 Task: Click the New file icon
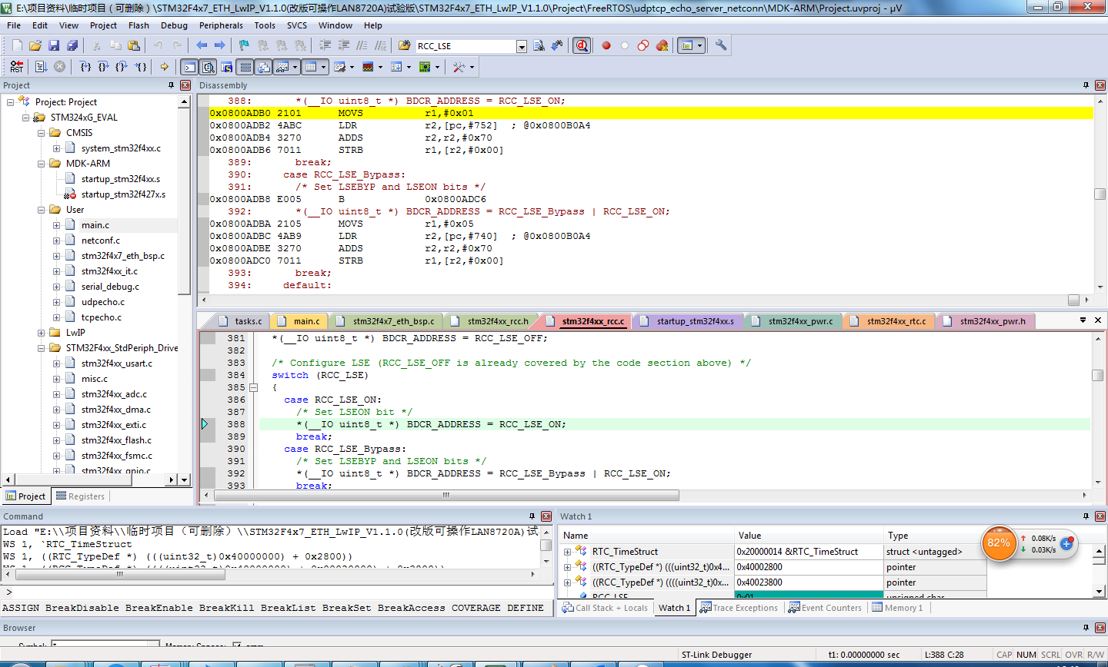17,46
